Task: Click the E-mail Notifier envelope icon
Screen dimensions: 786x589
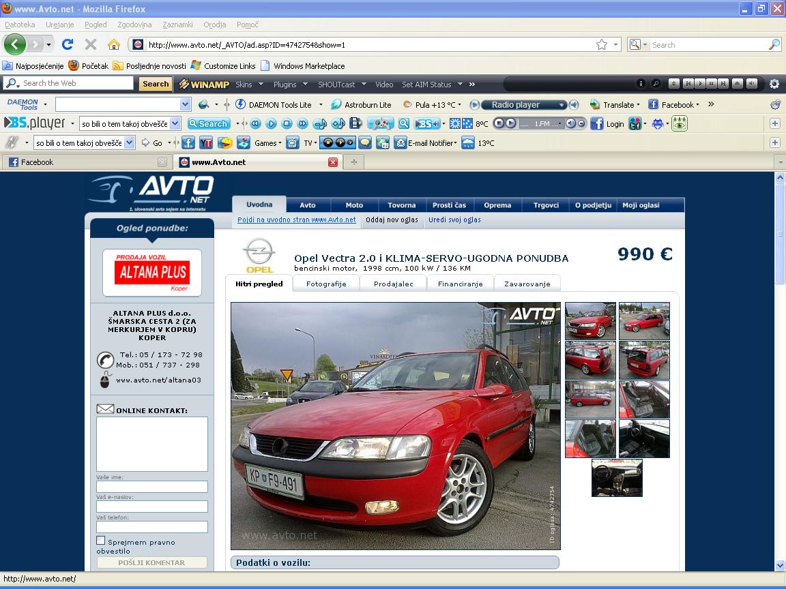Action: [x=400, y=143]
